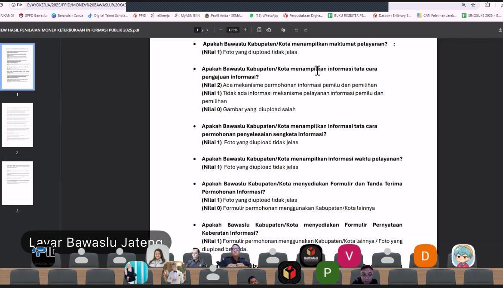Click the redo annotation icon
The width and height of the screenshot is (503, 288).
click(x=306, y=30)
